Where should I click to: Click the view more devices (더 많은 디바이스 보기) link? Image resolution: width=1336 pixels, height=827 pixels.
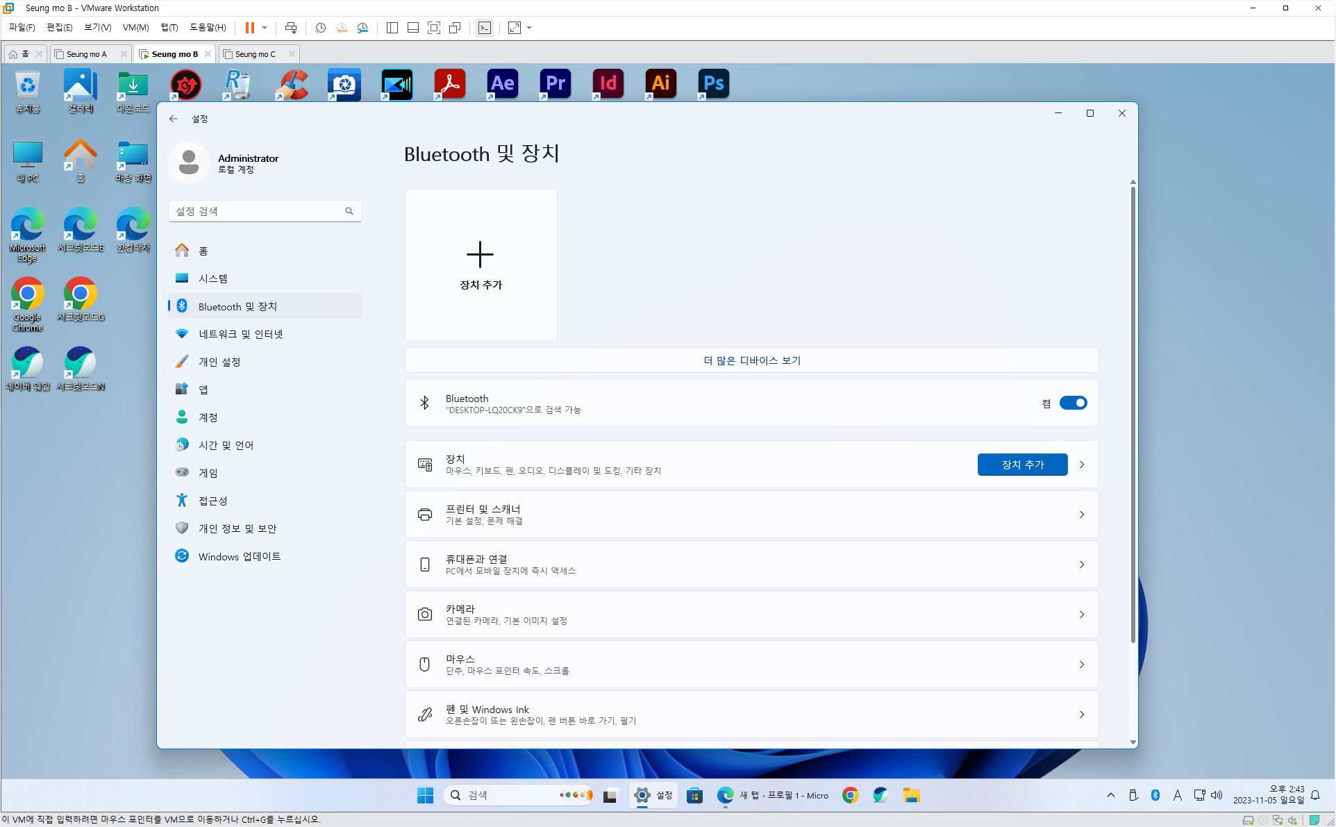pyautogui.click(x=751, y=360)
